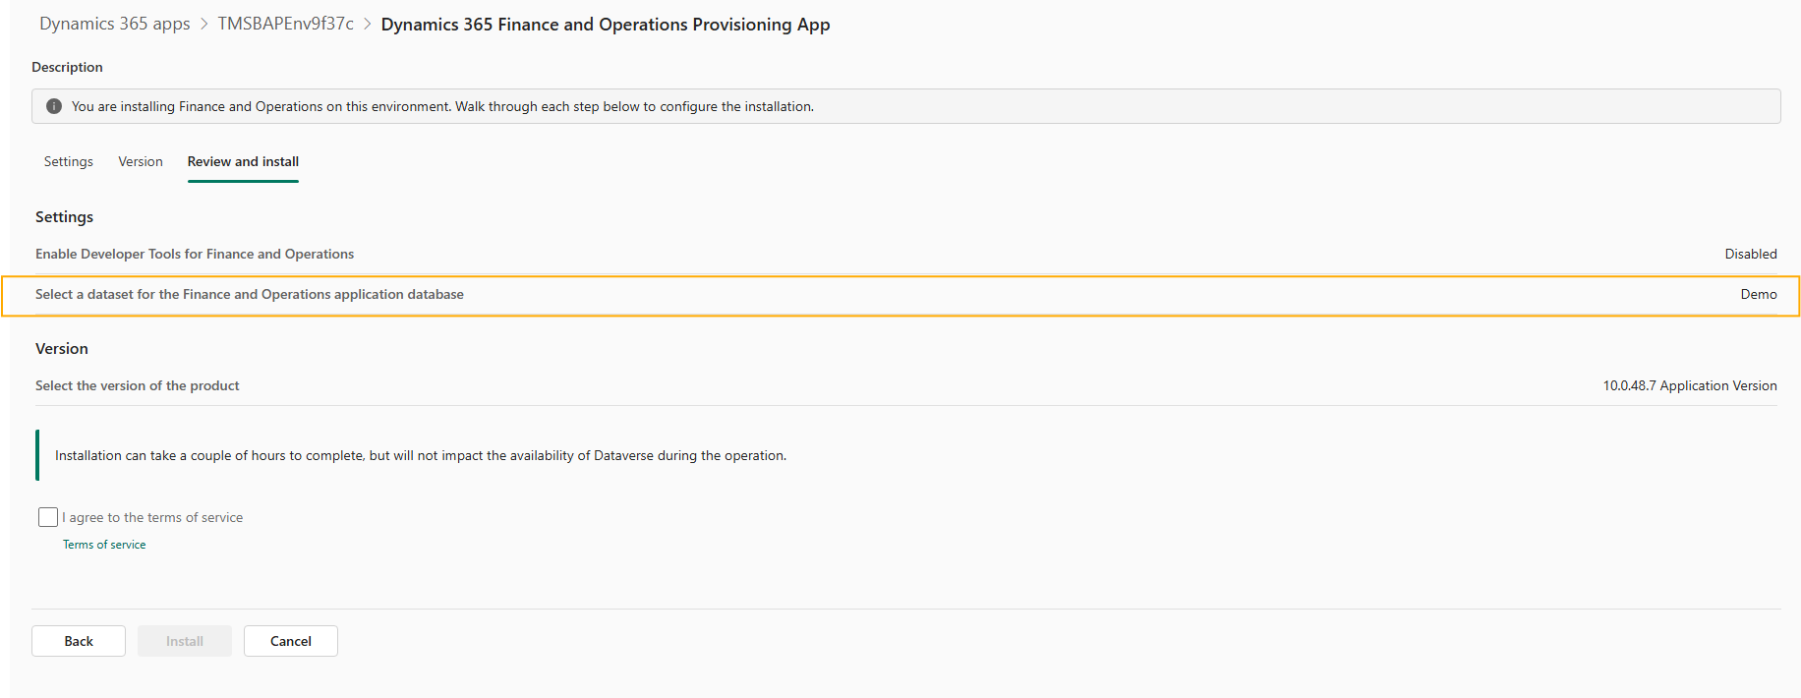Click the Back button
This screenshot has width=1801, height=698.
[79, 641]
